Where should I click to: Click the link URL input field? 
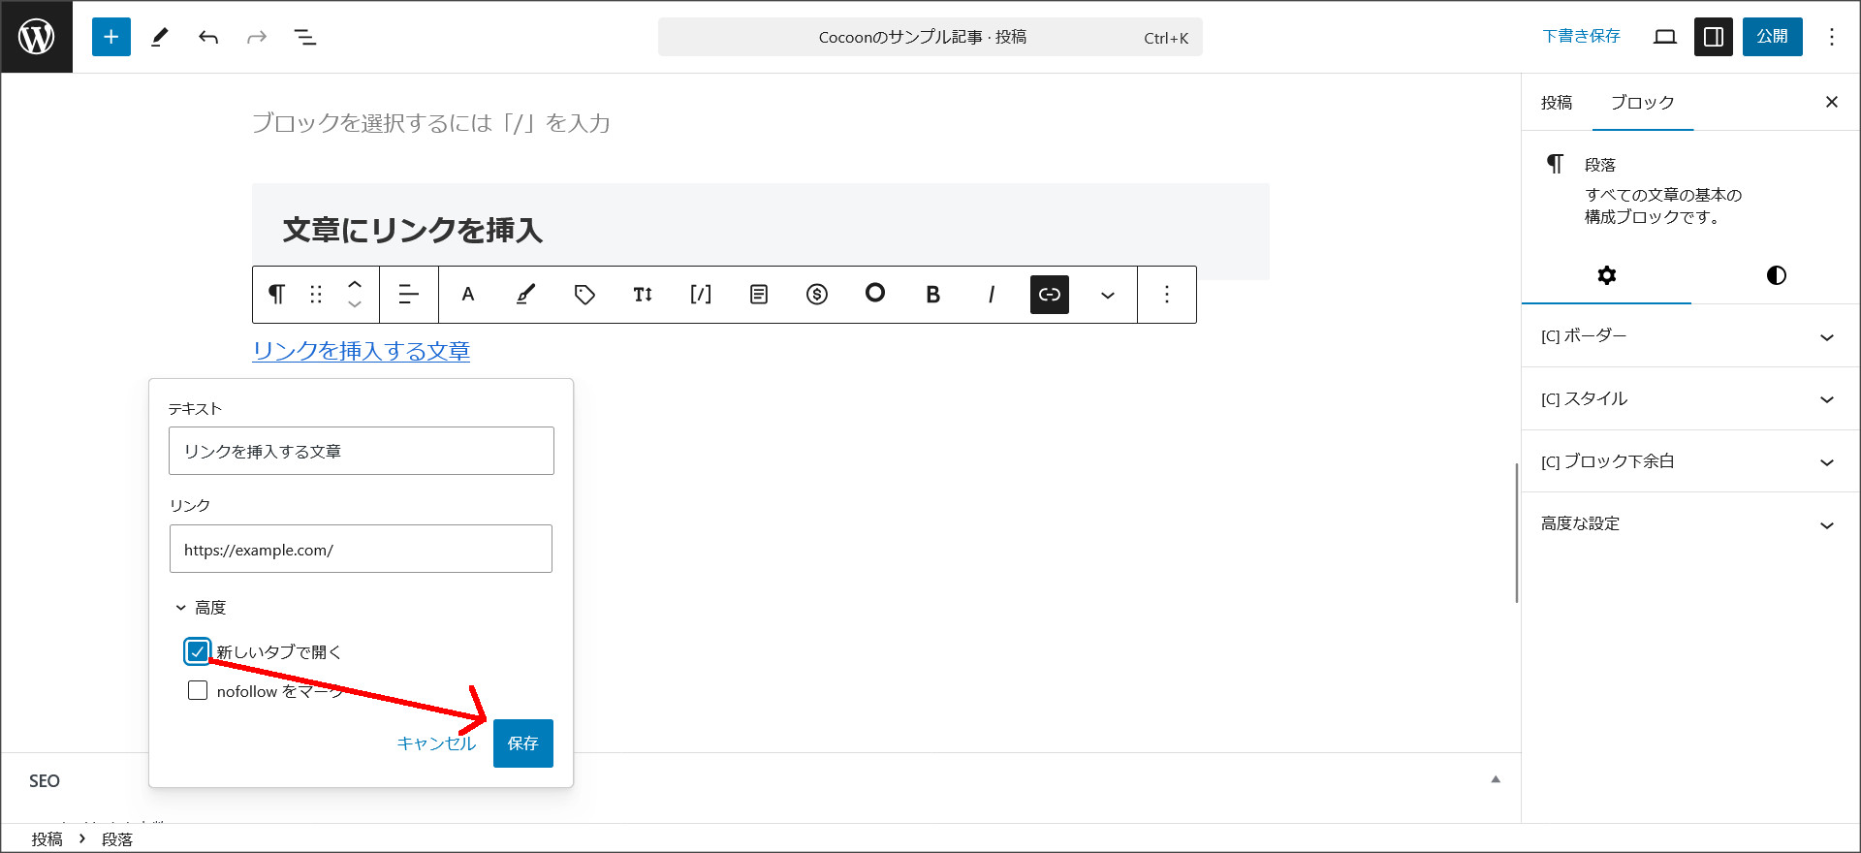[x=361, y=550]
